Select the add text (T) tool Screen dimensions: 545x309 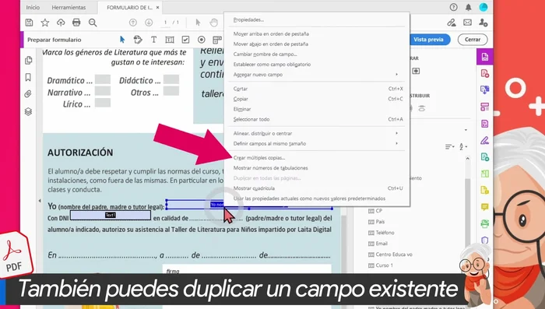coord(153,40)
